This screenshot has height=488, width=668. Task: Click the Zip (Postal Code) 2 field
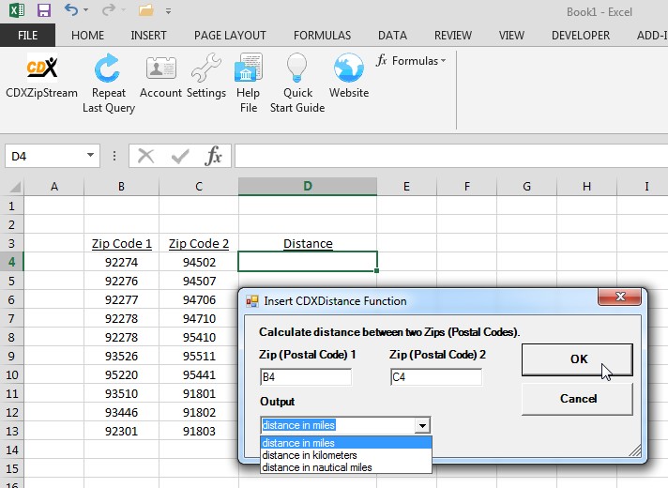[436, 377]
